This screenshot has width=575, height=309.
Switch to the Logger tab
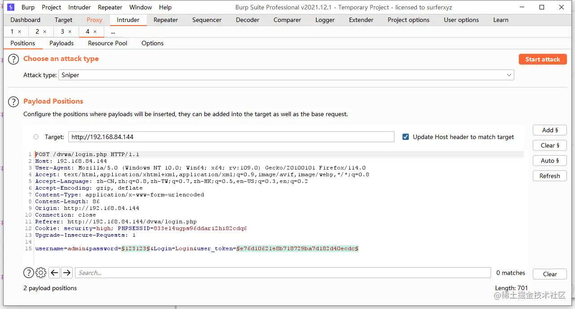325,20
